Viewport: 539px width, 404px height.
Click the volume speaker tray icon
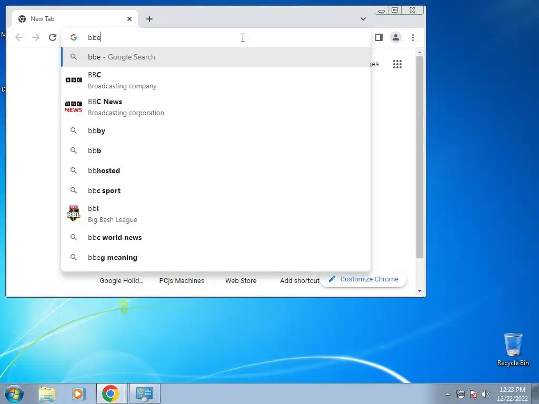[x=486, y=393]
